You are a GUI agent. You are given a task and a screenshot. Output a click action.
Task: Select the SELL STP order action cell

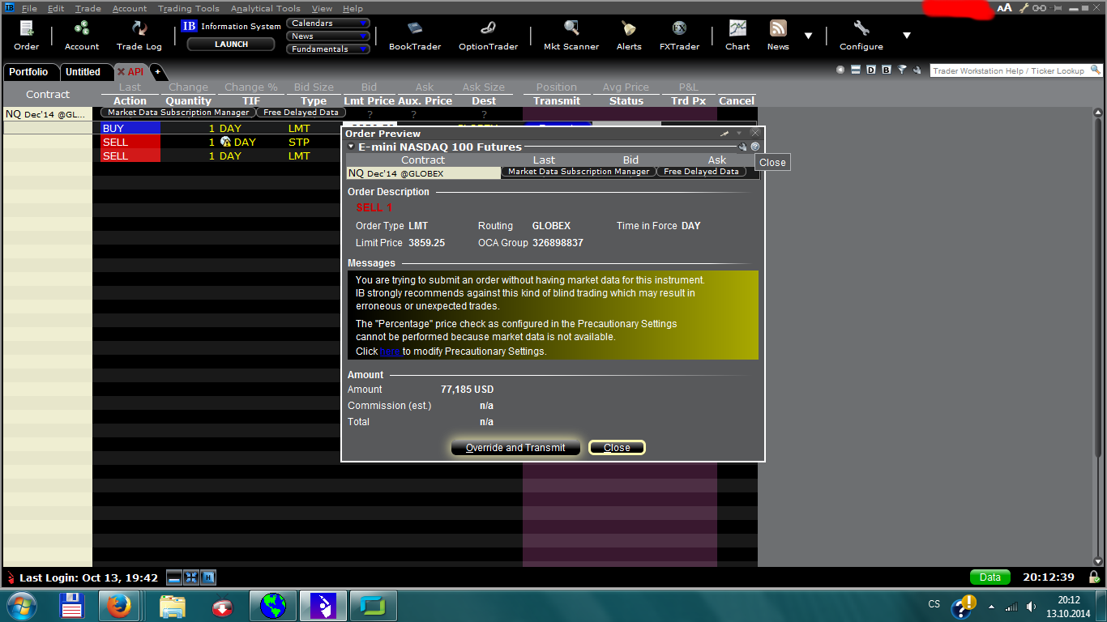pos(130,142)
